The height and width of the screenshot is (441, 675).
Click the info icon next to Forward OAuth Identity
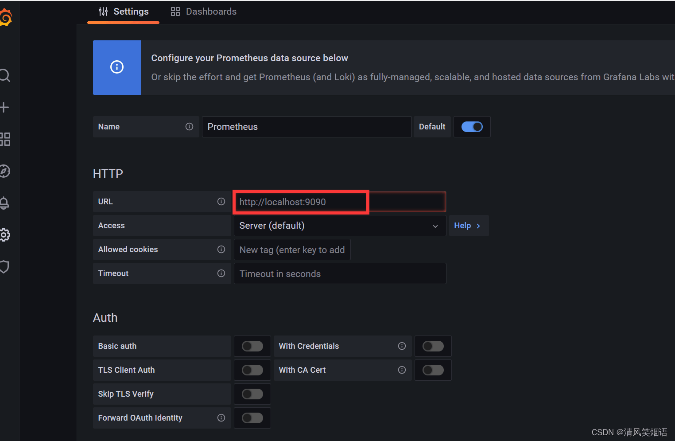[x=221, y=418]
